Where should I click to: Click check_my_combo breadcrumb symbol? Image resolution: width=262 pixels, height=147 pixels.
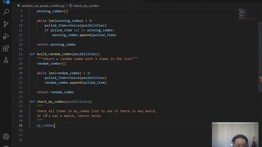86,6
